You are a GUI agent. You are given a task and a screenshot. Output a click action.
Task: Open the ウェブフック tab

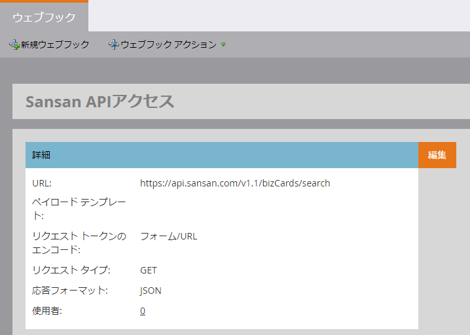44,17
